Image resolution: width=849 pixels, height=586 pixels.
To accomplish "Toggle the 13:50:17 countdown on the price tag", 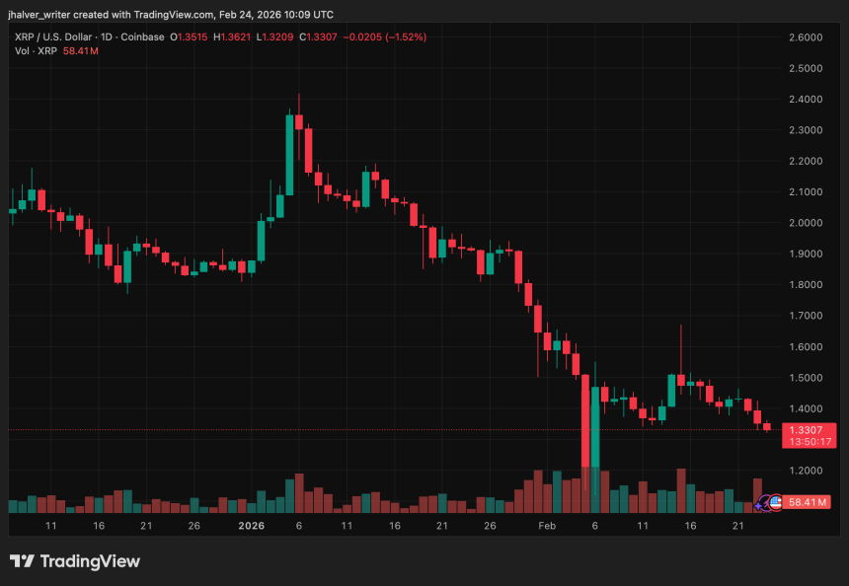I will [x=810, y=439].
